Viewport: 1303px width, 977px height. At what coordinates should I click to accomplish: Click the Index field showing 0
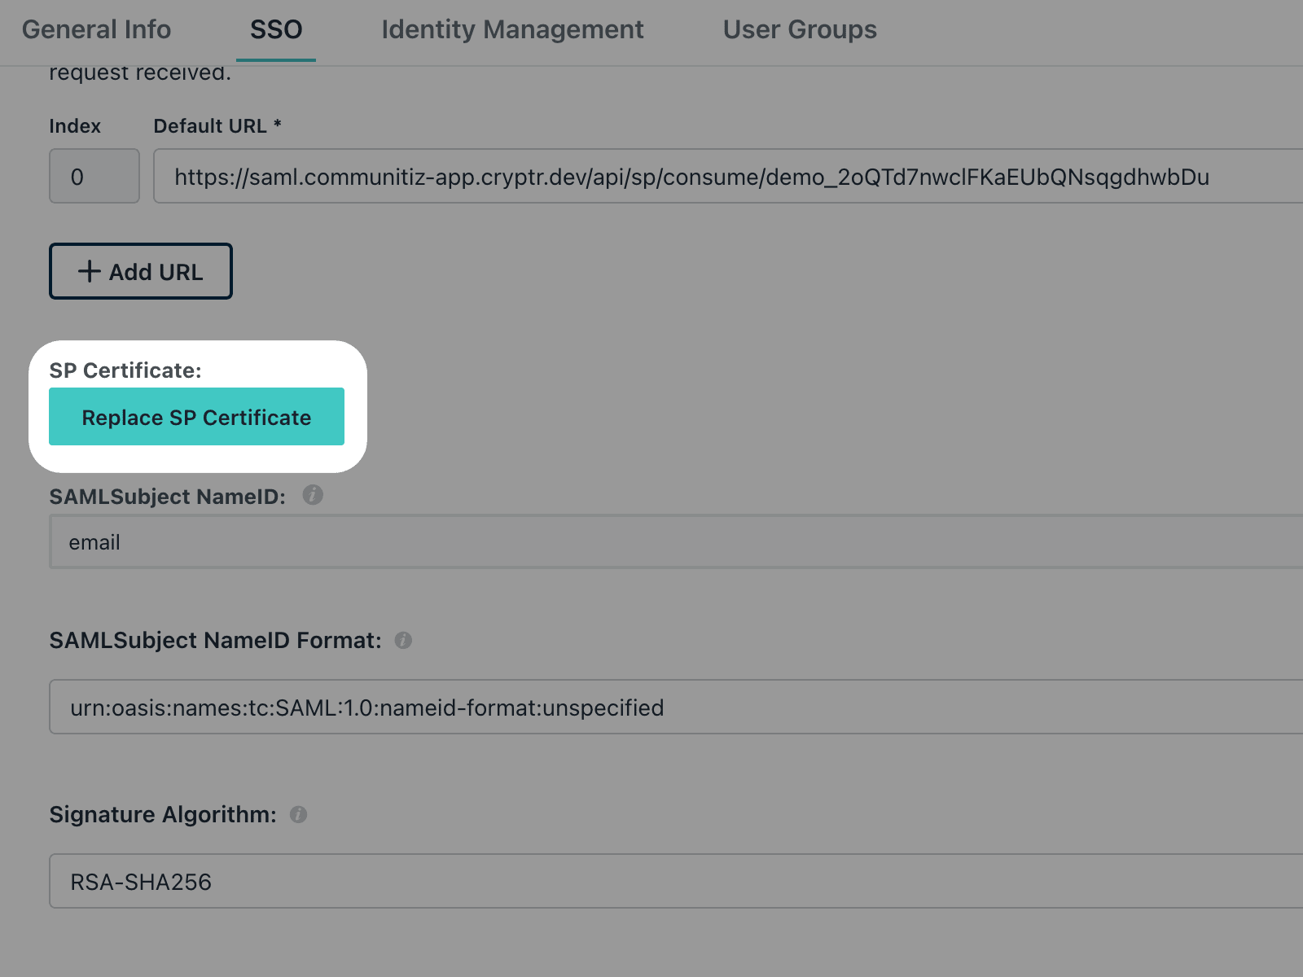[94, 176]
